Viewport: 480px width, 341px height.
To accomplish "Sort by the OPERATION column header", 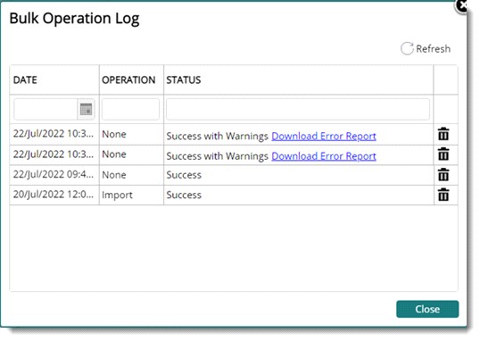I will pyautogui.click(x=128, y=80).
